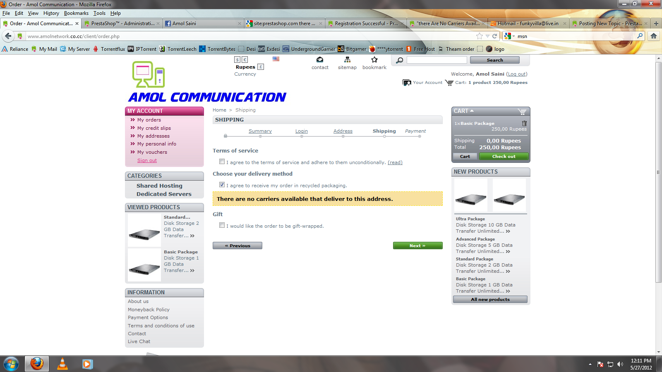Switch to Hotmail tab
Viewport: 662px width, 372px height.
point(528,24)
